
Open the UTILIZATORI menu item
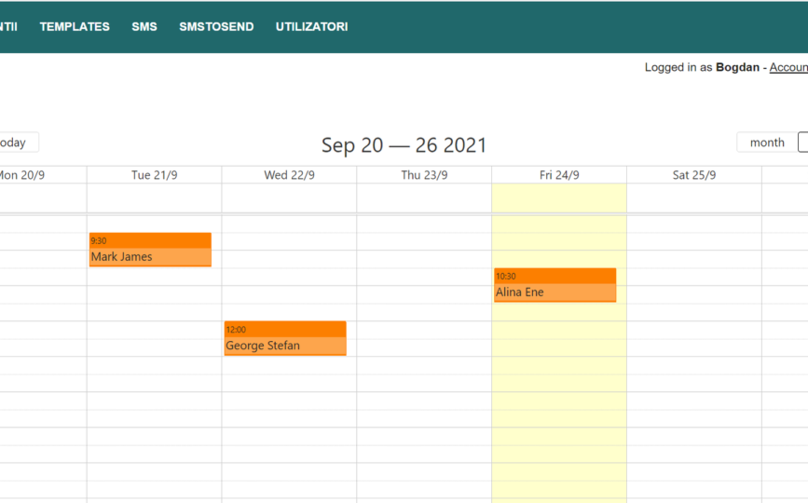coord(312,27)
